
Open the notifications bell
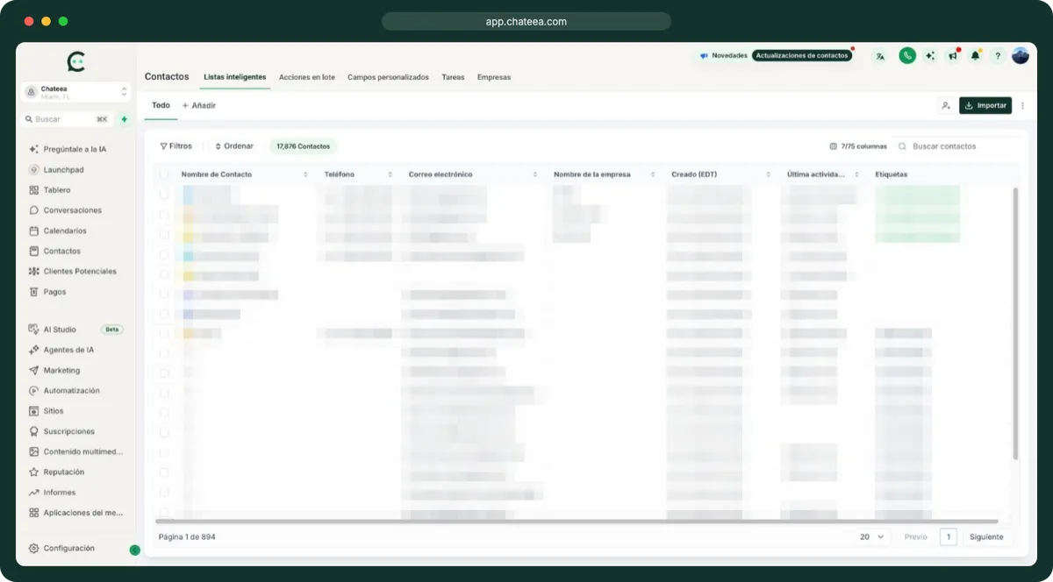tap(975, 56)
